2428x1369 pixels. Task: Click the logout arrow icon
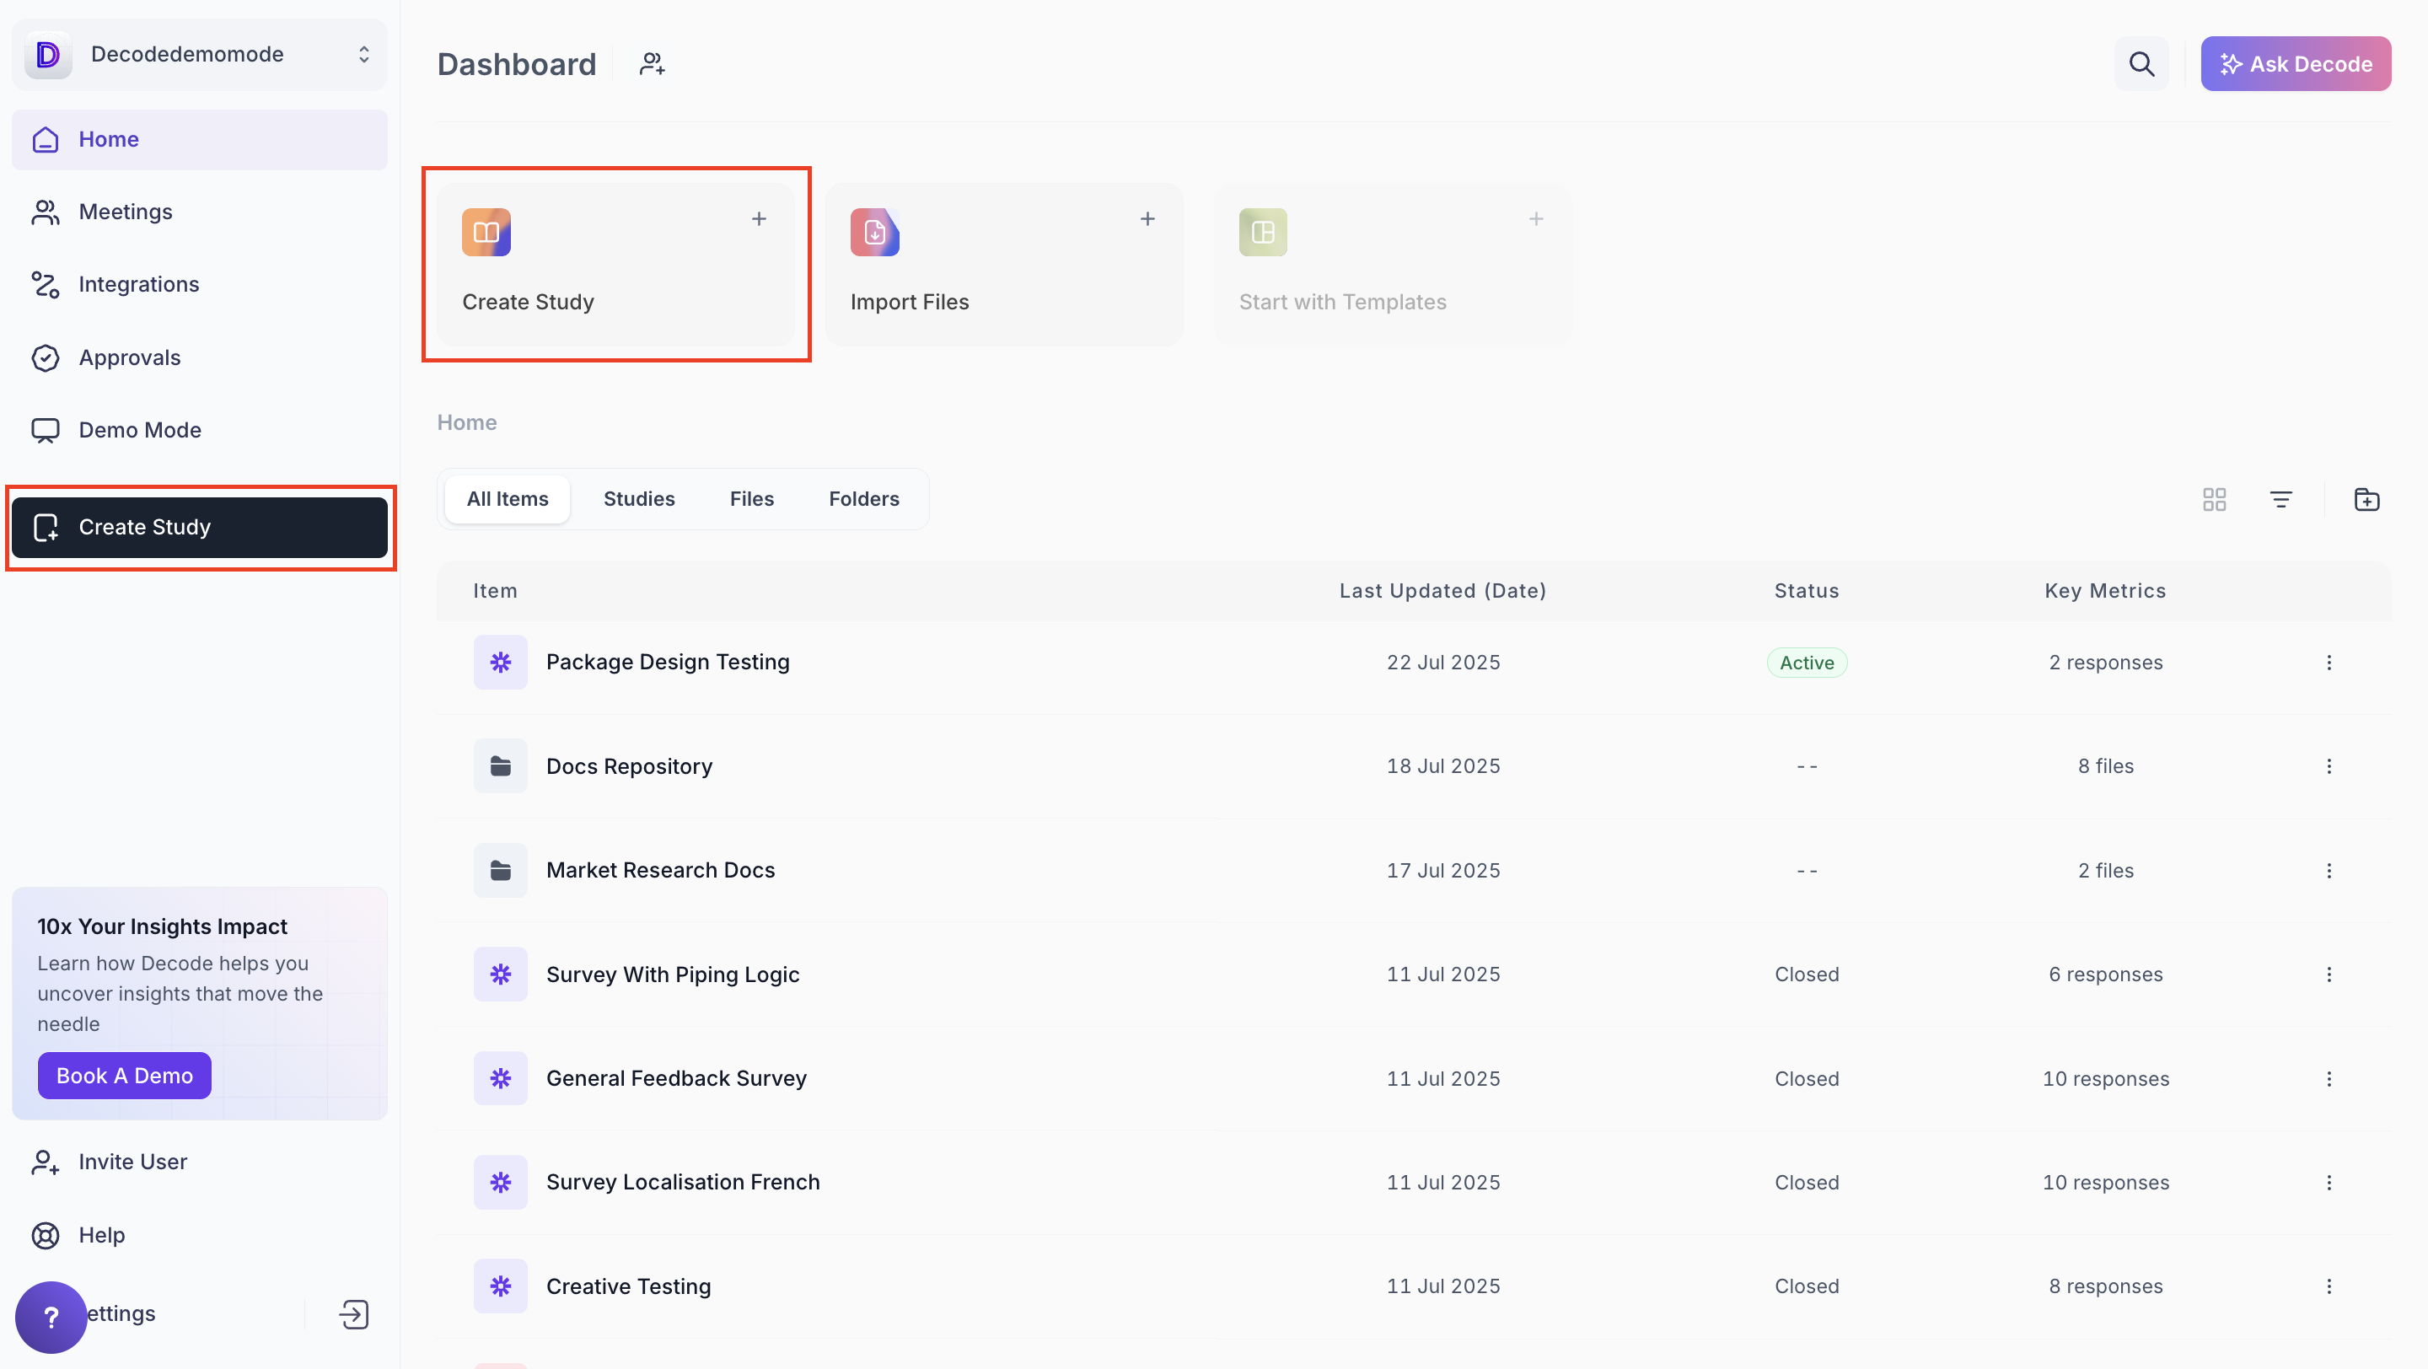click(x=353, y=1314)
